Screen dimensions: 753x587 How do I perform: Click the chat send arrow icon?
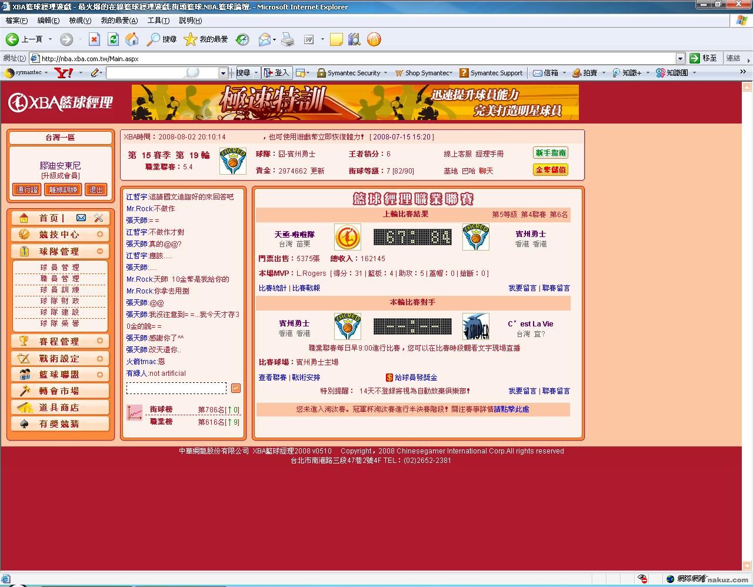pos(235,388)
